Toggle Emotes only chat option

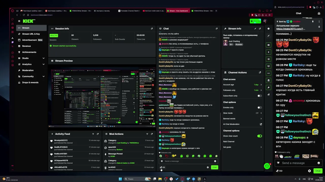[259, 107]
